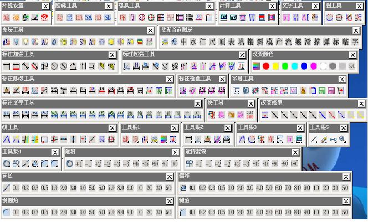
Task: Click the bulleted list icon in 模具工具
Action: 189,18
